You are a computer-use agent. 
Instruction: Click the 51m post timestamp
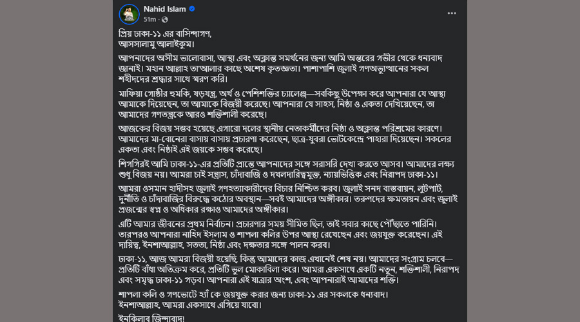[151, 20]
